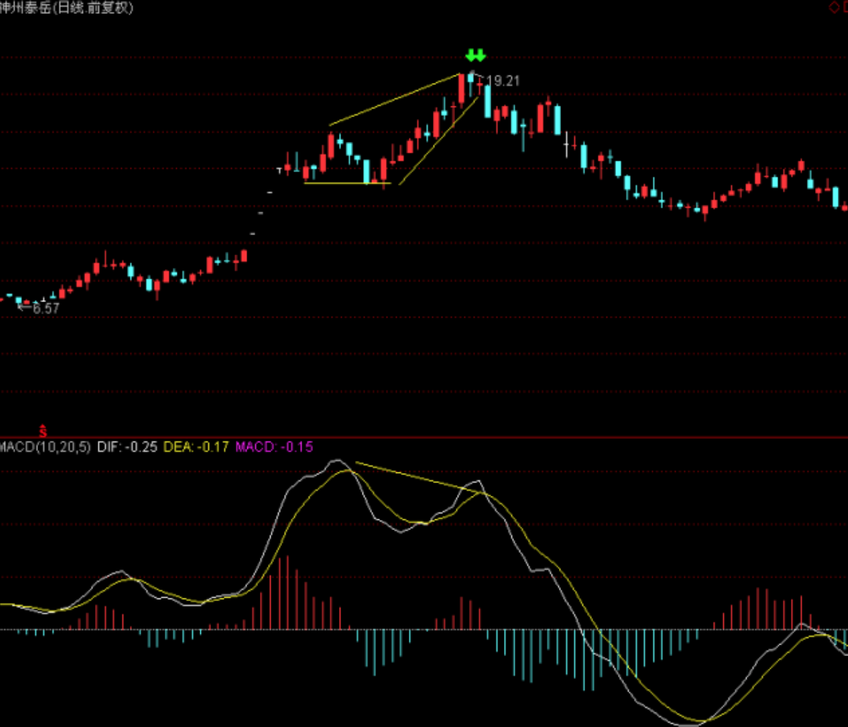Select the yellow DEA: -0.17 label
This screenshot has width=848, height=727.
coord(196,447)
